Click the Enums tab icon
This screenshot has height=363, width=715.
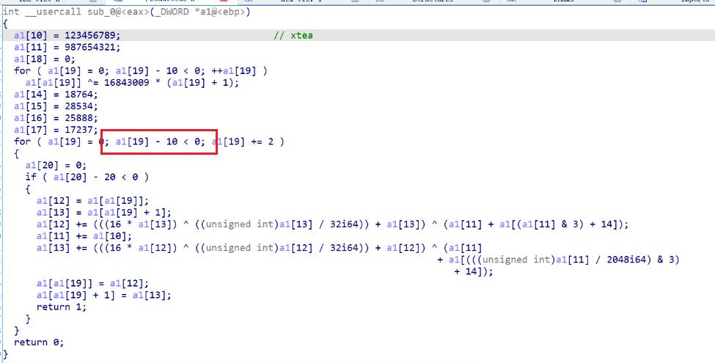[510, 1]
